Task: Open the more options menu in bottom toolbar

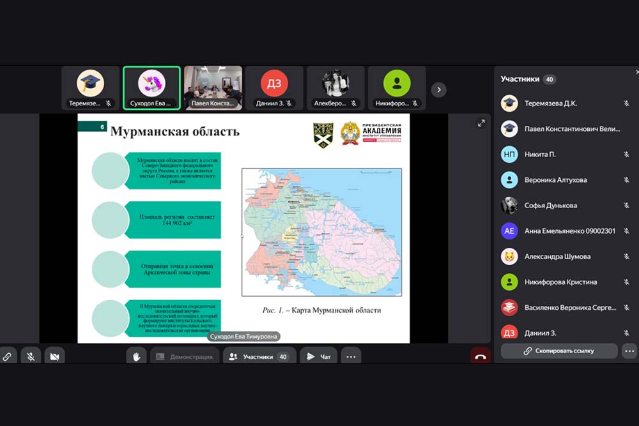Action: pyautogui.click(x=350, y=356)
